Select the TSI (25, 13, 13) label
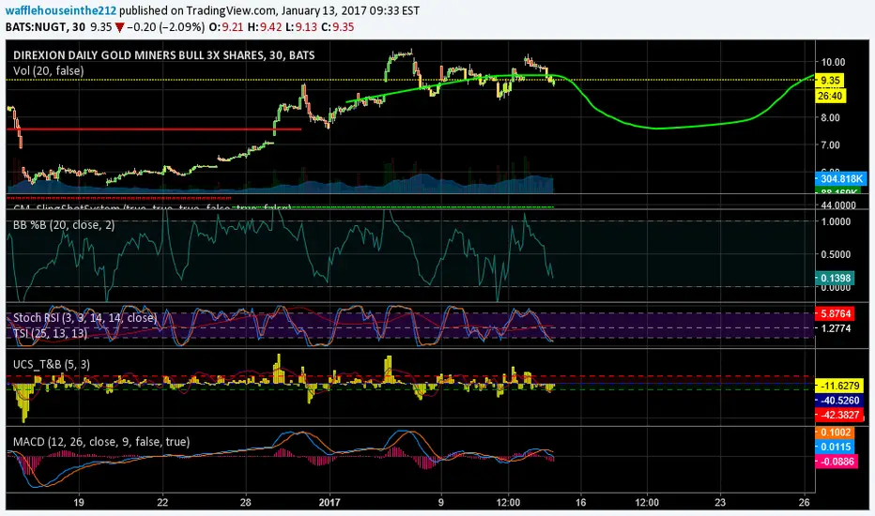875x516 pixels. (x=50, y=333)
